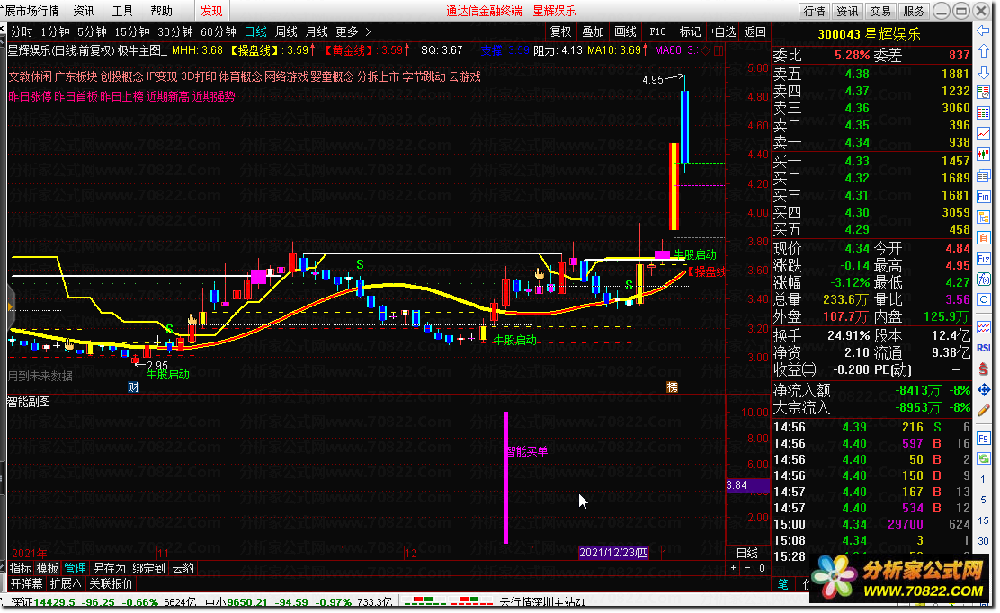
Task: Click the red dollar sign icon
Action: pyautogui.click(x=983, y=369)
